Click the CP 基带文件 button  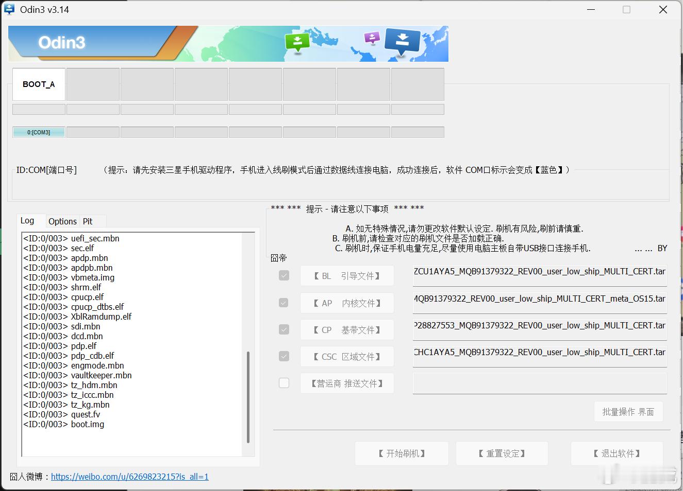pos(347,330)
